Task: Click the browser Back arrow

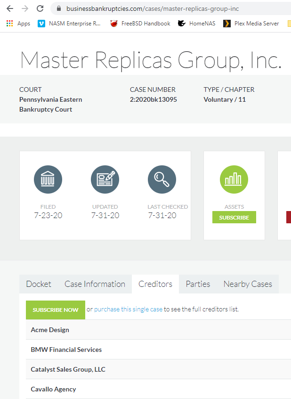Action: pos(10,8)
